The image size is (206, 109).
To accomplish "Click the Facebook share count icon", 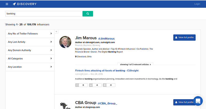I will click(x=77, y=85).
